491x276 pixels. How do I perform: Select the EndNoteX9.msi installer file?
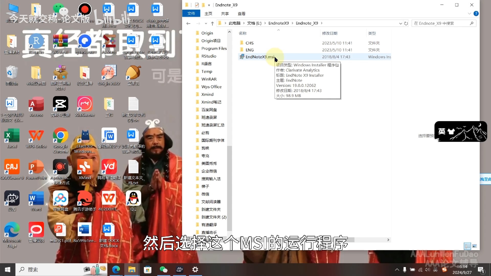[x=260, y=57]
